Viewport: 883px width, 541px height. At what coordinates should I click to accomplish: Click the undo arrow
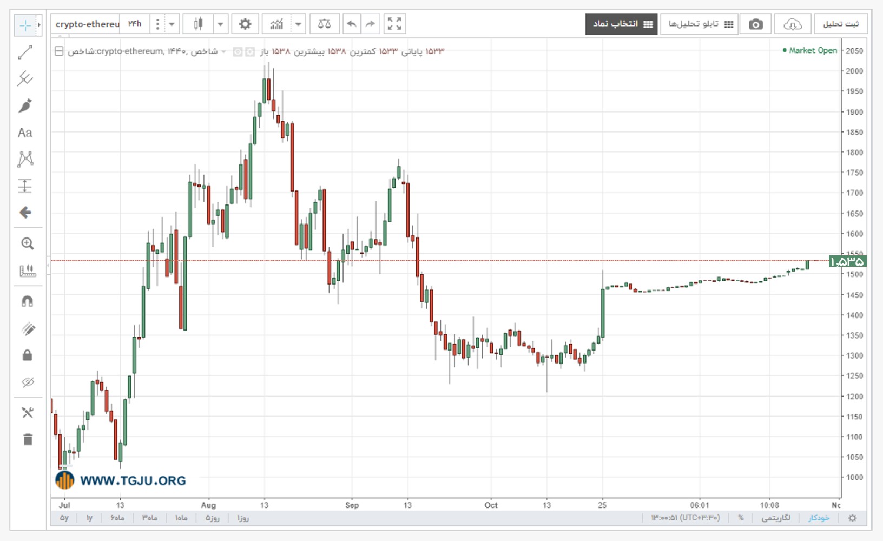coord(352,24)
